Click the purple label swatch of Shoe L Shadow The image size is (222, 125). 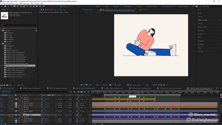(x=16, y=119)
